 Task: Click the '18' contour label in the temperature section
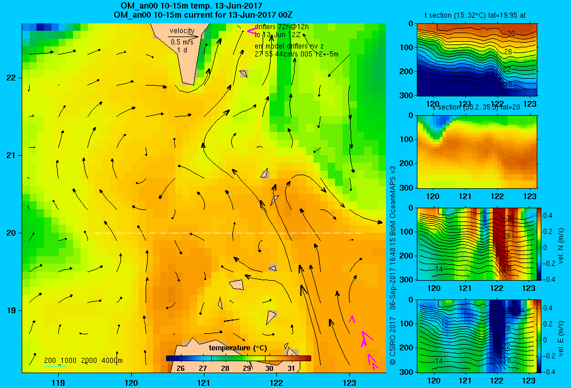point(508,84)
